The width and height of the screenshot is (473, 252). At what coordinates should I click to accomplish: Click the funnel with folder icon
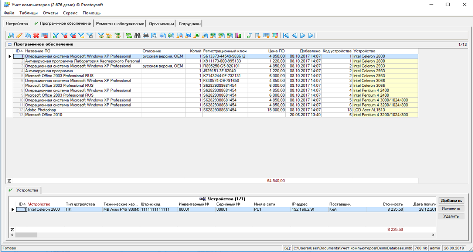click(x=81, y=35)
